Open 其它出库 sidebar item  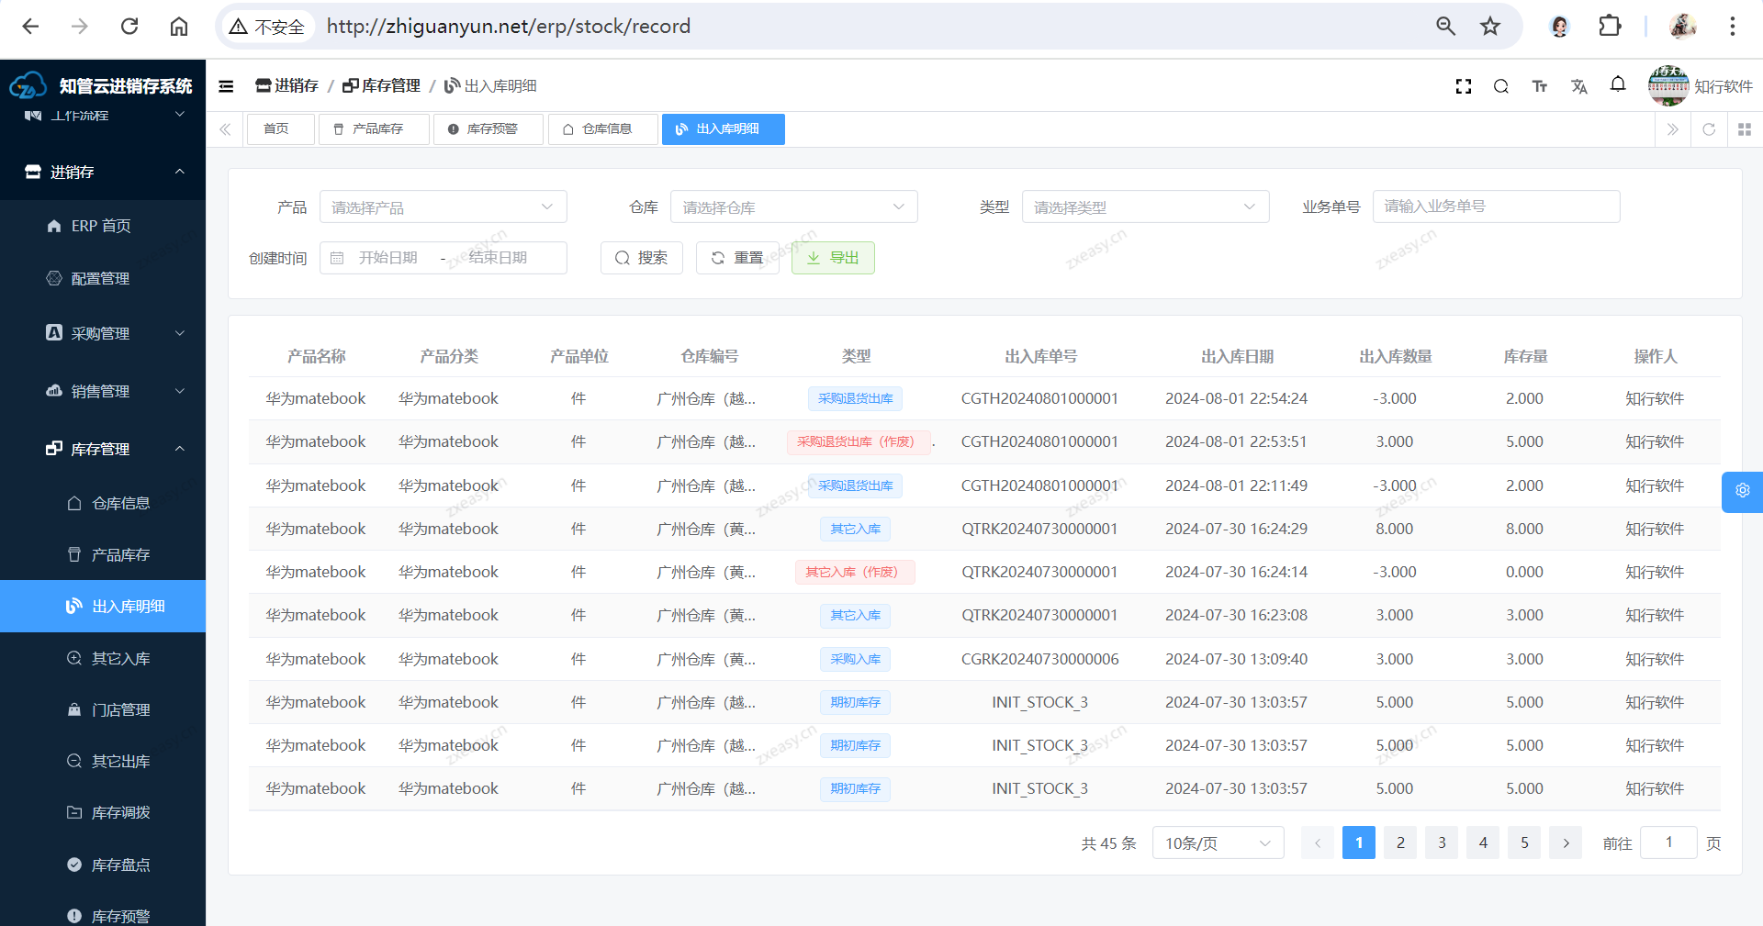click(103, 761)
